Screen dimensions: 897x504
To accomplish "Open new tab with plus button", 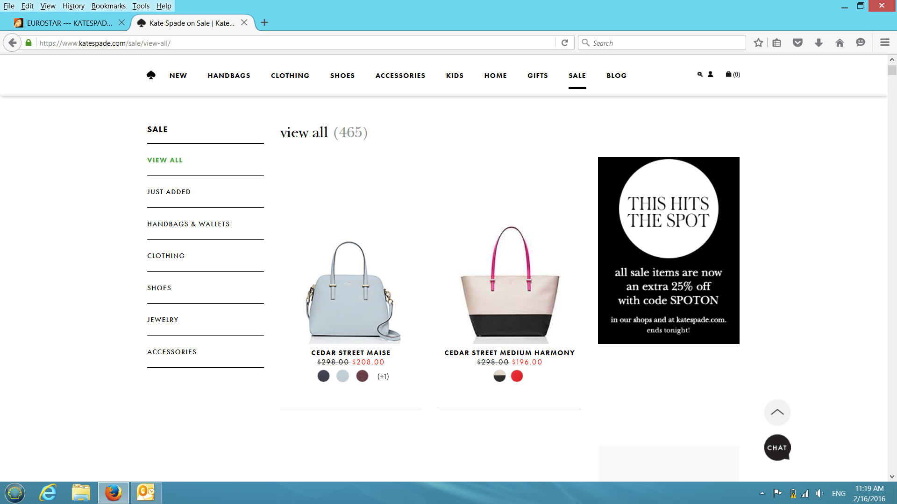I will 264,22.
